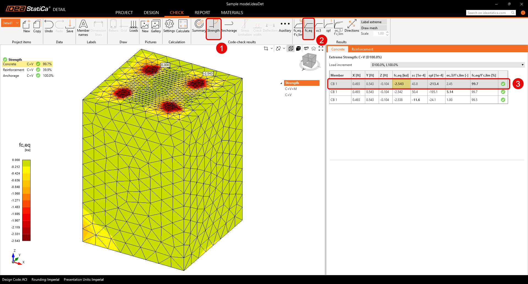The image size is (528, 284).
Task: Select table row with -11.6 value
Action: click(418, 100)
